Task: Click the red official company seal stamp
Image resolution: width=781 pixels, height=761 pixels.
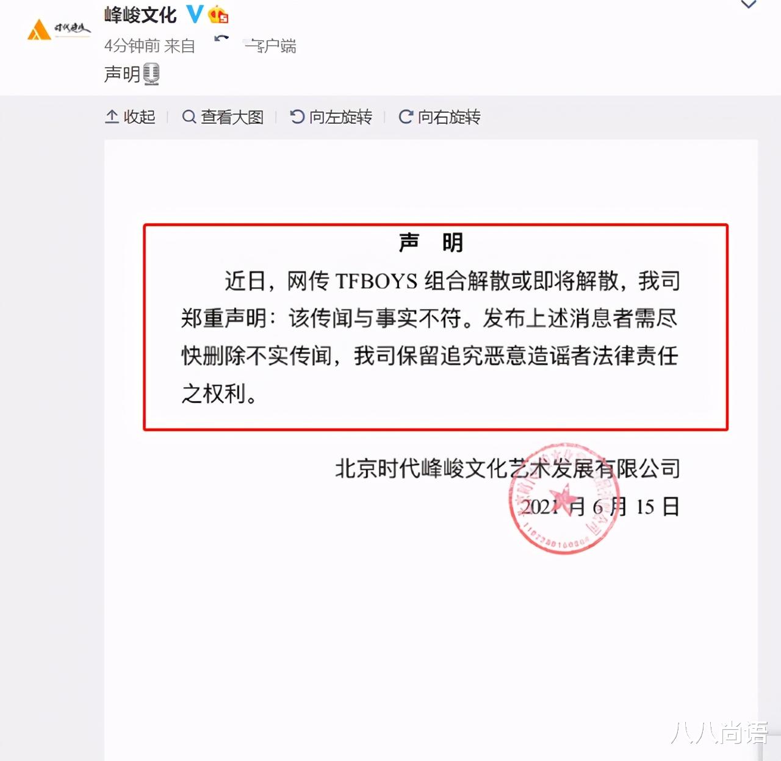Action: coord(564,499)
